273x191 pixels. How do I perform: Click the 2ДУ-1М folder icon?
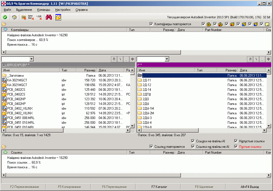[x=140, y=108]
